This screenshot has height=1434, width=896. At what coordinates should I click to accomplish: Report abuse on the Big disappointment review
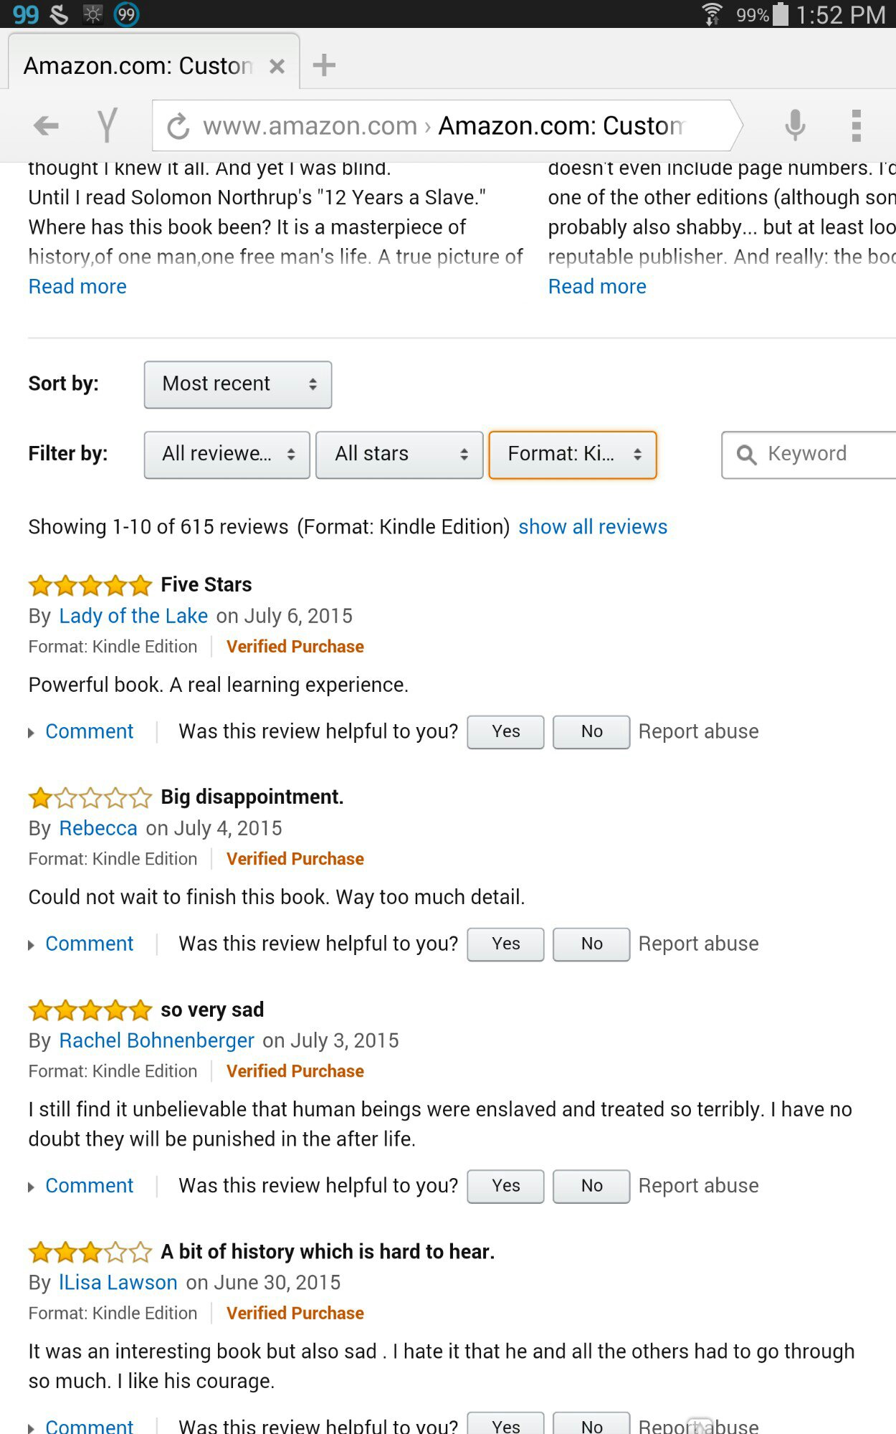click(698, 944)
